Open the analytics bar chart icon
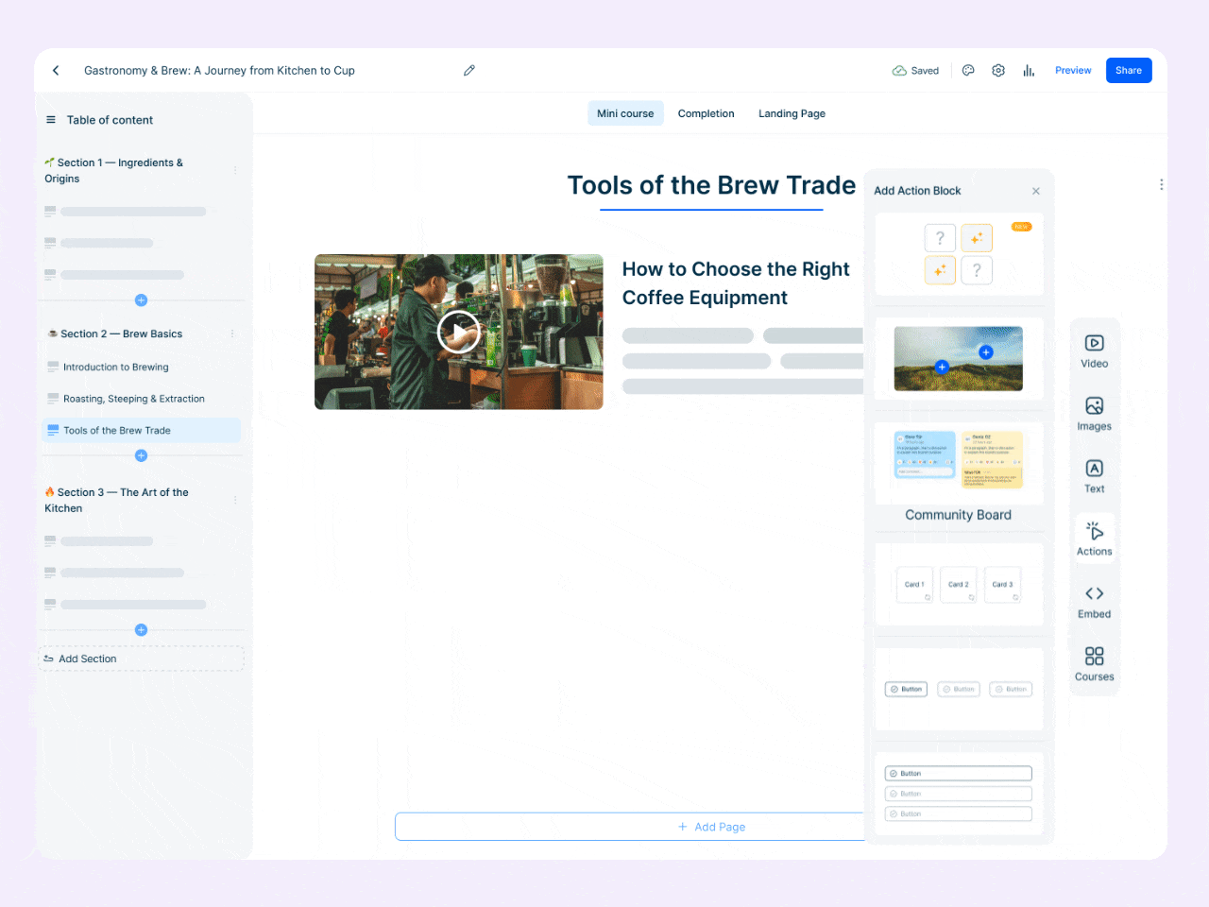Image resolution: width=1209 pixels, height=907 pixels. 1029,71
